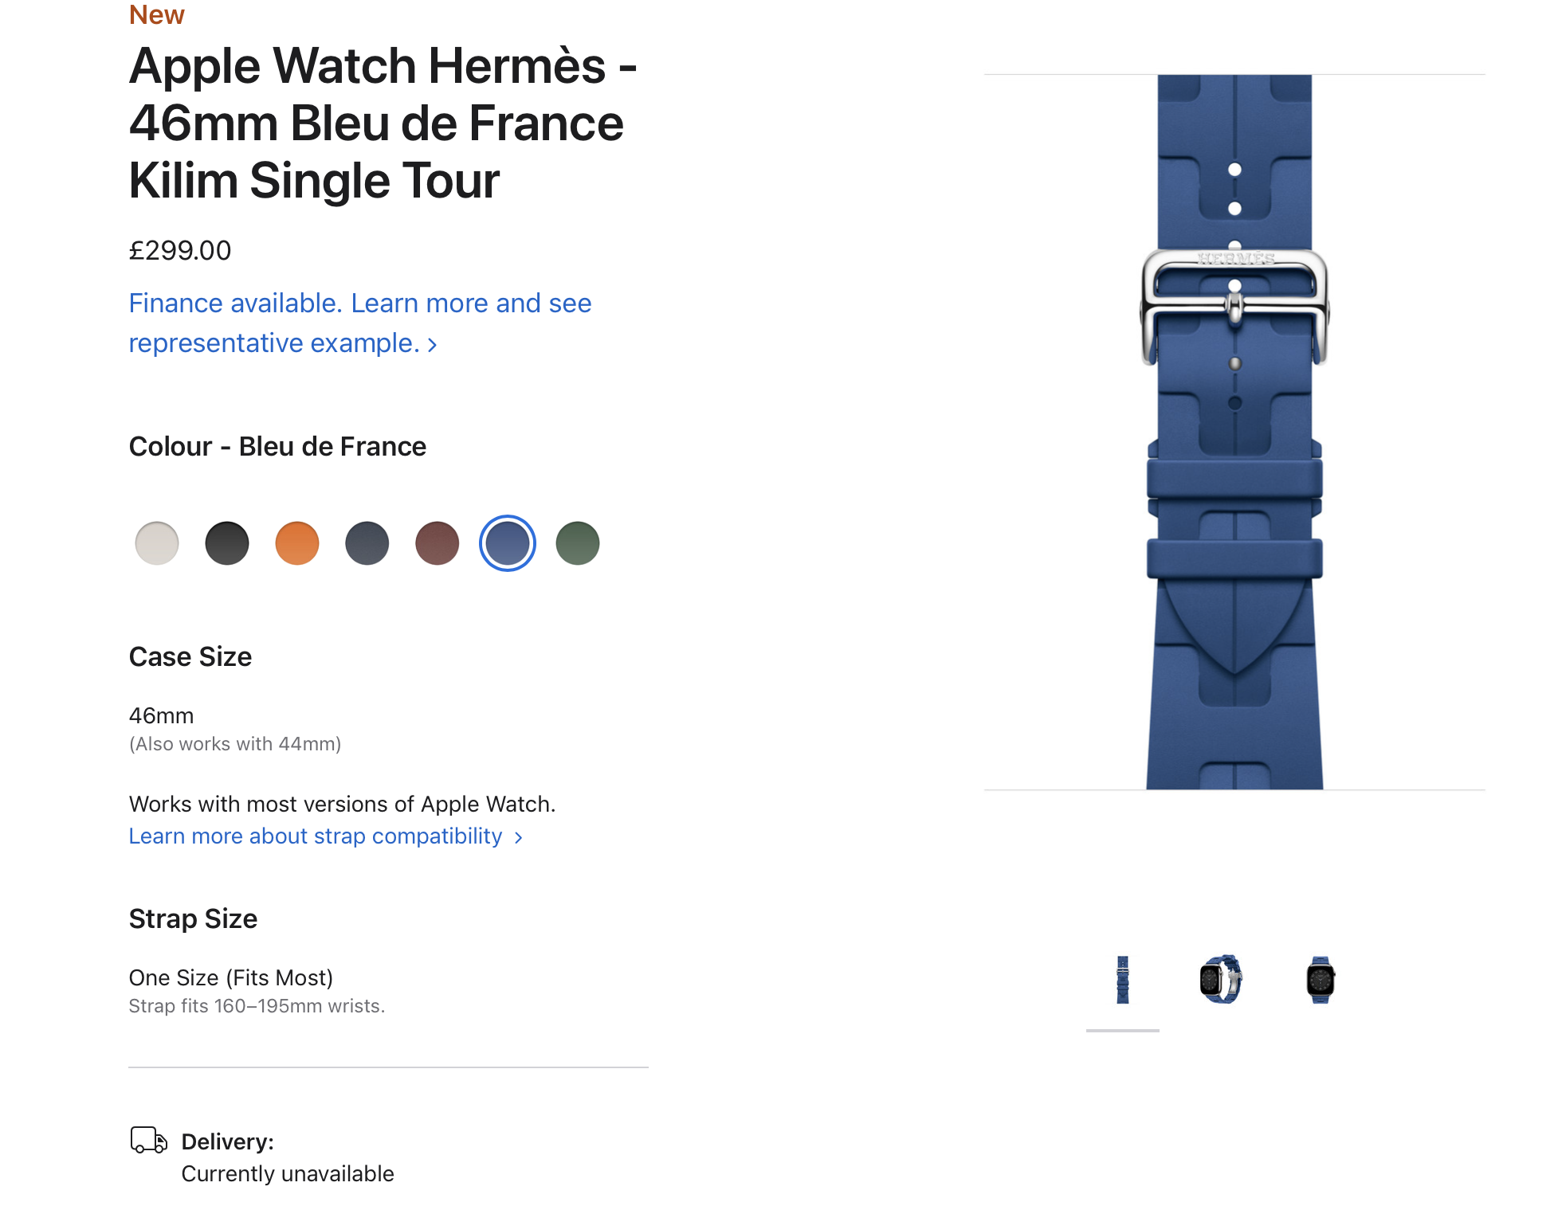Open the Finance available learn more link
Screen dimensions: 1562x1206
(x=360, y=323)
